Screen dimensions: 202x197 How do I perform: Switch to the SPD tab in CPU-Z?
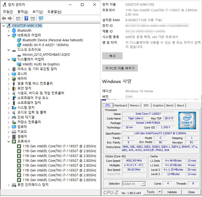coord(146,106)
